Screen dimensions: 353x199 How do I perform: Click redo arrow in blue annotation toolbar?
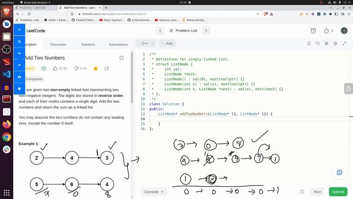[19, 65]
